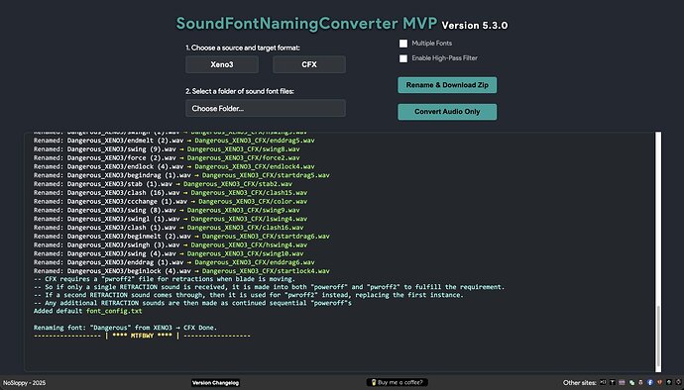This screenshot has height=390, width=684.
Task: Select log line with startlock4.wav
Action: click(181, 271)
